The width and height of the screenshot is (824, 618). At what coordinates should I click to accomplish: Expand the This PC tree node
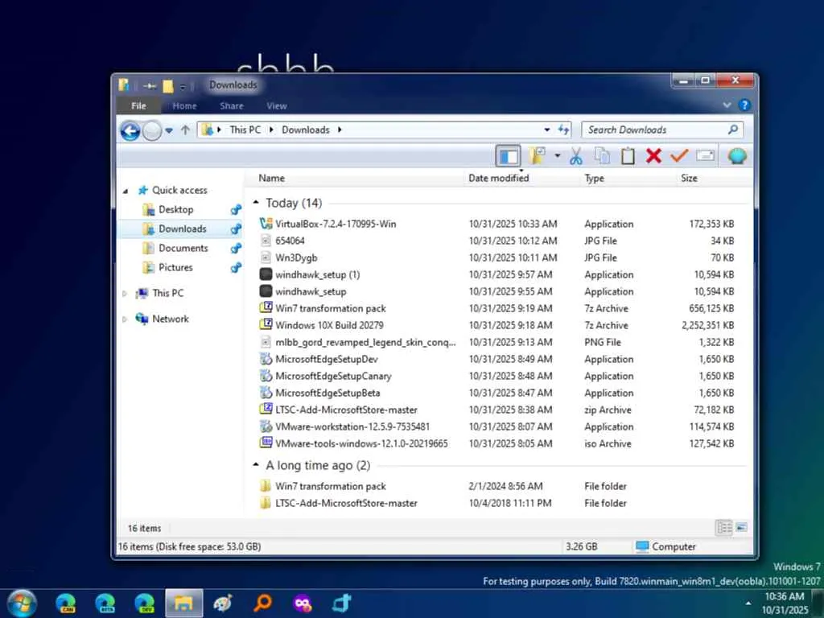coord(125,294)
